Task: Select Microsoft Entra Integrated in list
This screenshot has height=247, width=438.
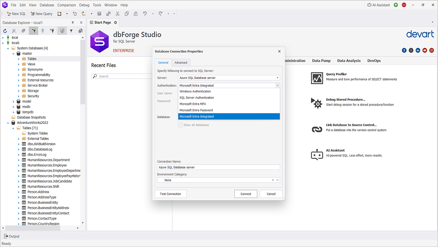Action: (229, 116)
